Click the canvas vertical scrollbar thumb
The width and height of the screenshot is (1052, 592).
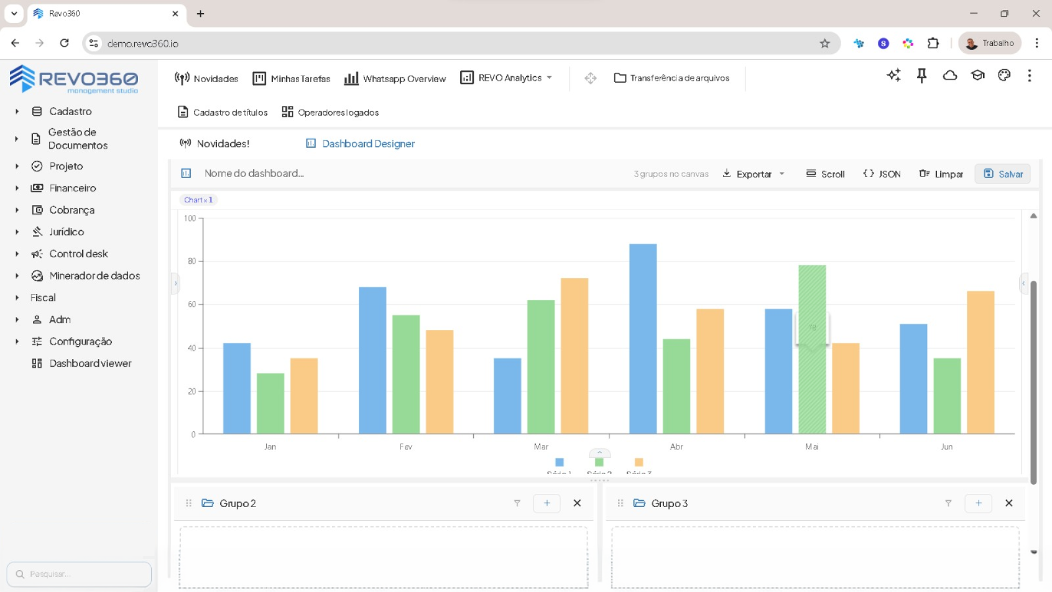1033,383
